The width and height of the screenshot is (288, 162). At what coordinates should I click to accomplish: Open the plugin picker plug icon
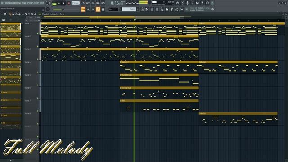(x=172, y=9)
